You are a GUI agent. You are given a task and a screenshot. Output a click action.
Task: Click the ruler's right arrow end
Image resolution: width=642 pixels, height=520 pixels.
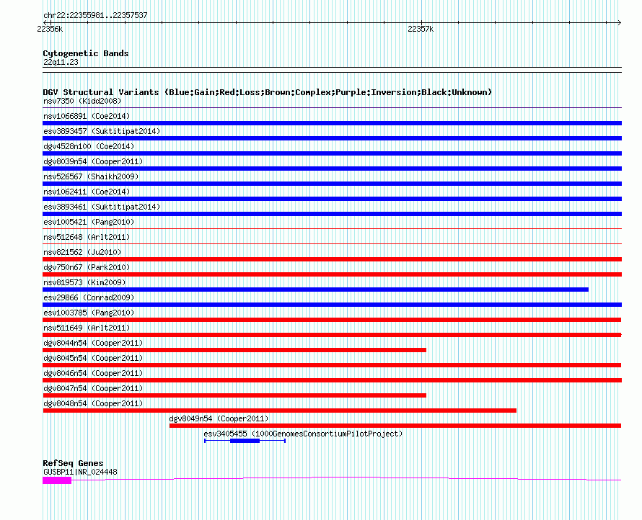click(620, 22)
